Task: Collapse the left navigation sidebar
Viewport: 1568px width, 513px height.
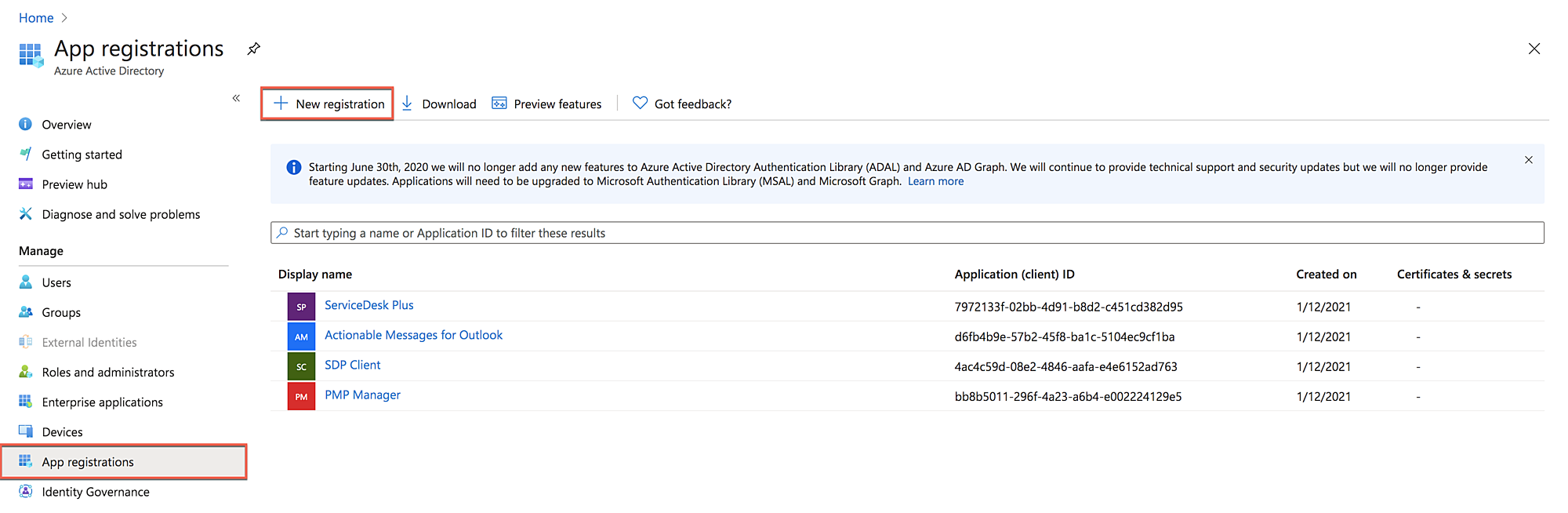Action: click(236, 98)
